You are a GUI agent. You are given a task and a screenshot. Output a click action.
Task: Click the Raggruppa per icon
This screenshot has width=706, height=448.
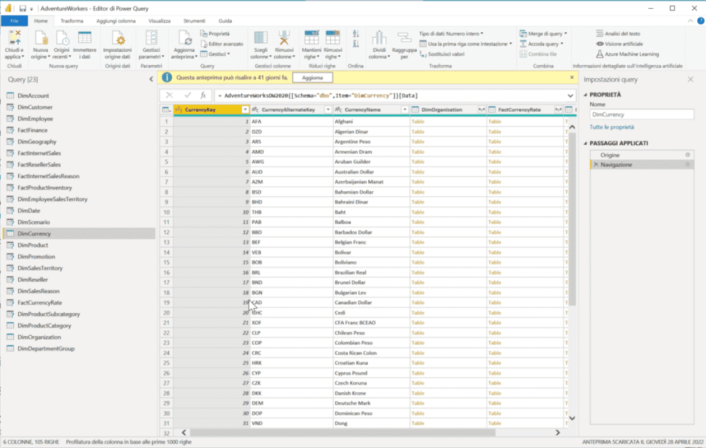404,38
